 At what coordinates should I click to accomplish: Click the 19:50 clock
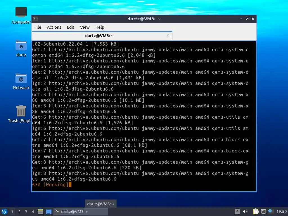281,212
